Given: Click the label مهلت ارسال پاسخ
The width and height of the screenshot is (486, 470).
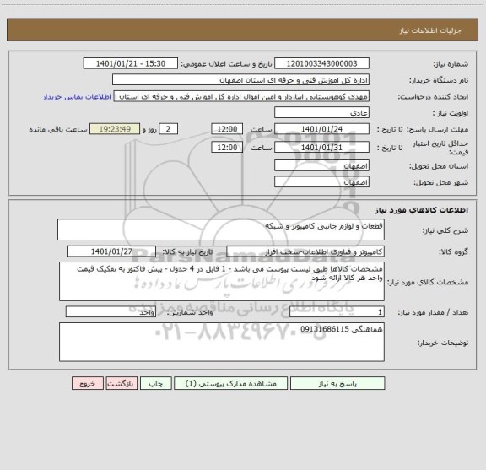Looking at the screenshot, I should (437, 129).
